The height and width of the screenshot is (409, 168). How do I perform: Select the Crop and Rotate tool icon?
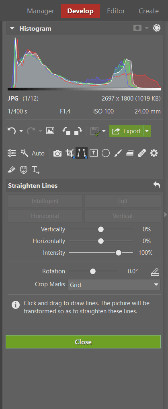pos(70,153)
